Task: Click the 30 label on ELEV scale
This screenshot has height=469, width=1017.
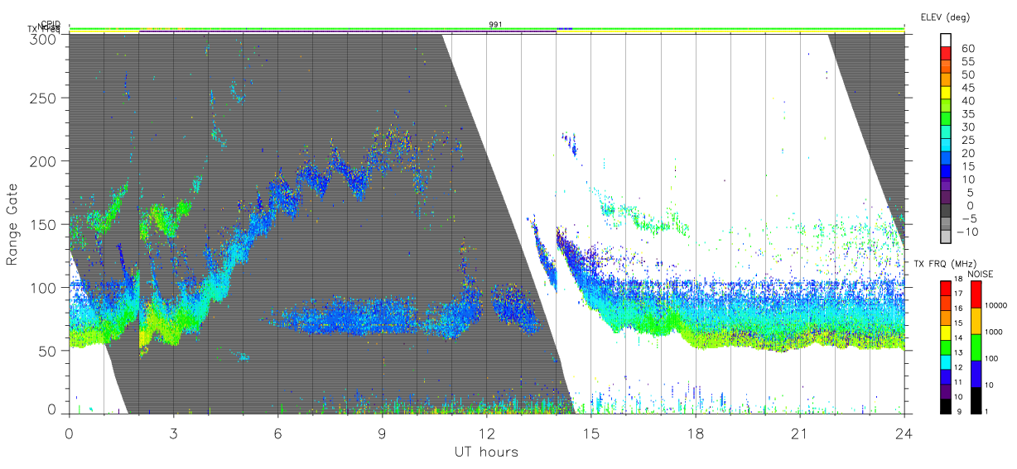Action: click(x=967, y=127)
